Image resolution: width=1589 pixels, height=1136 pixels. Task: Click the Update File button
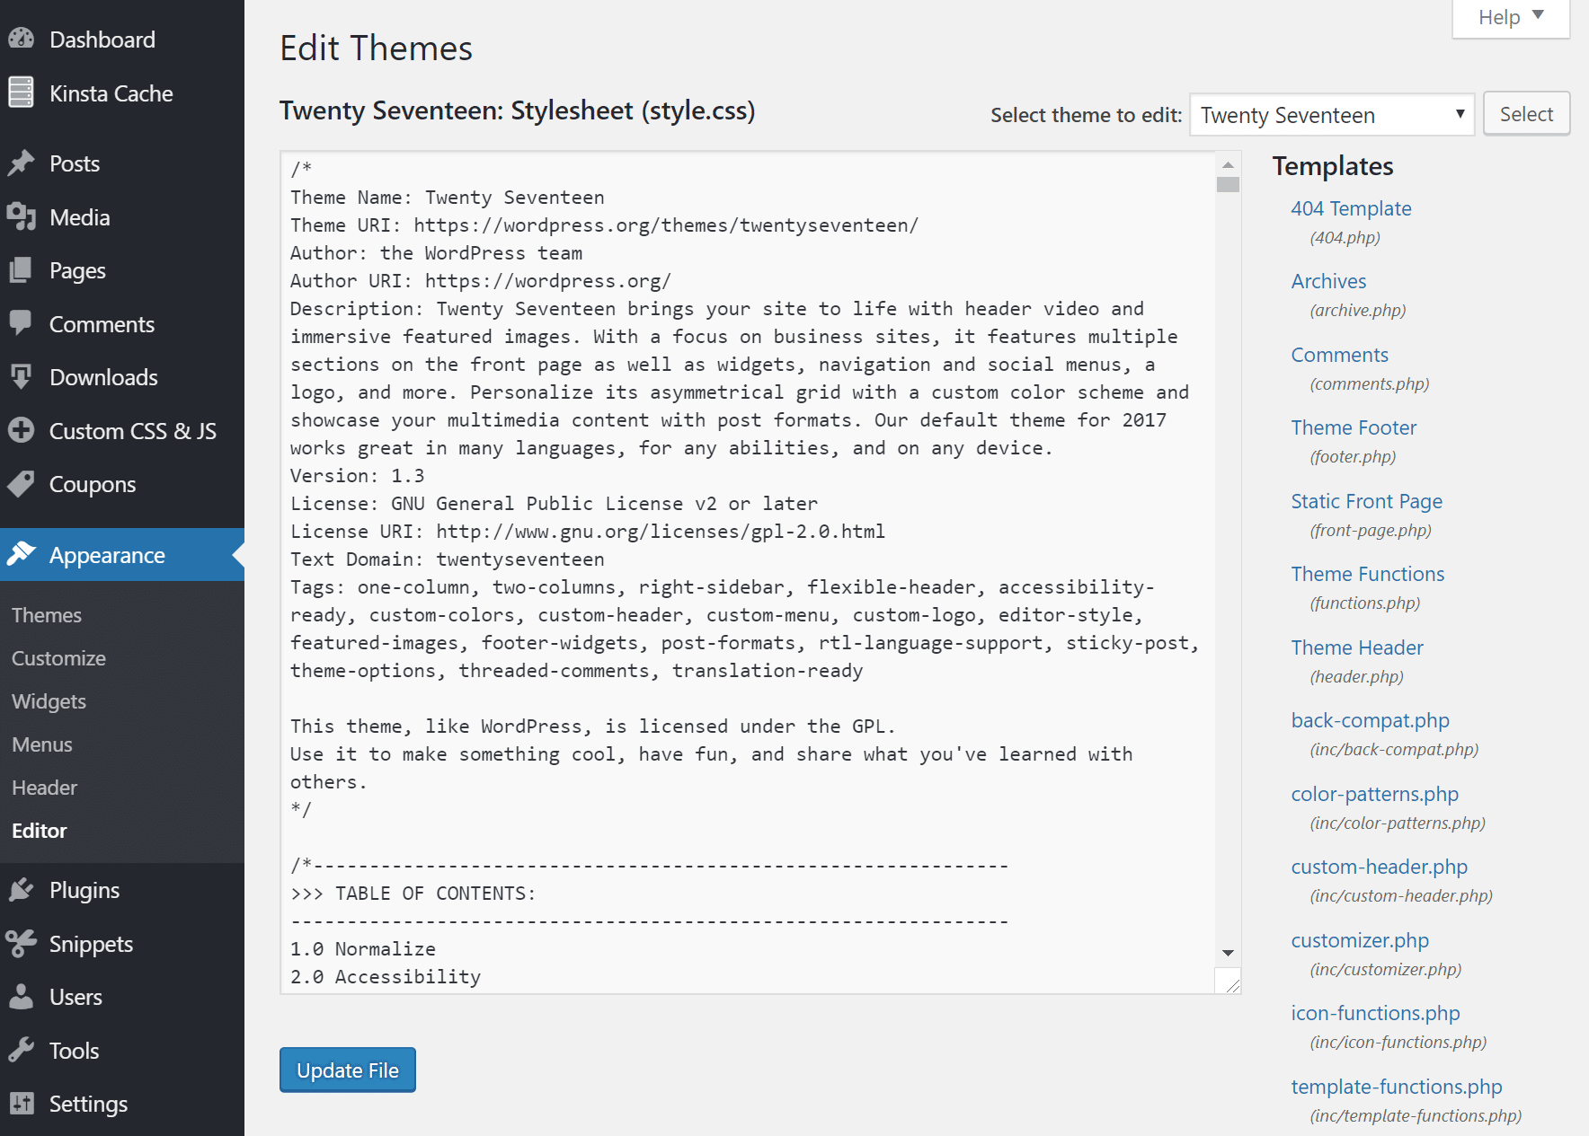(347, 1070)
